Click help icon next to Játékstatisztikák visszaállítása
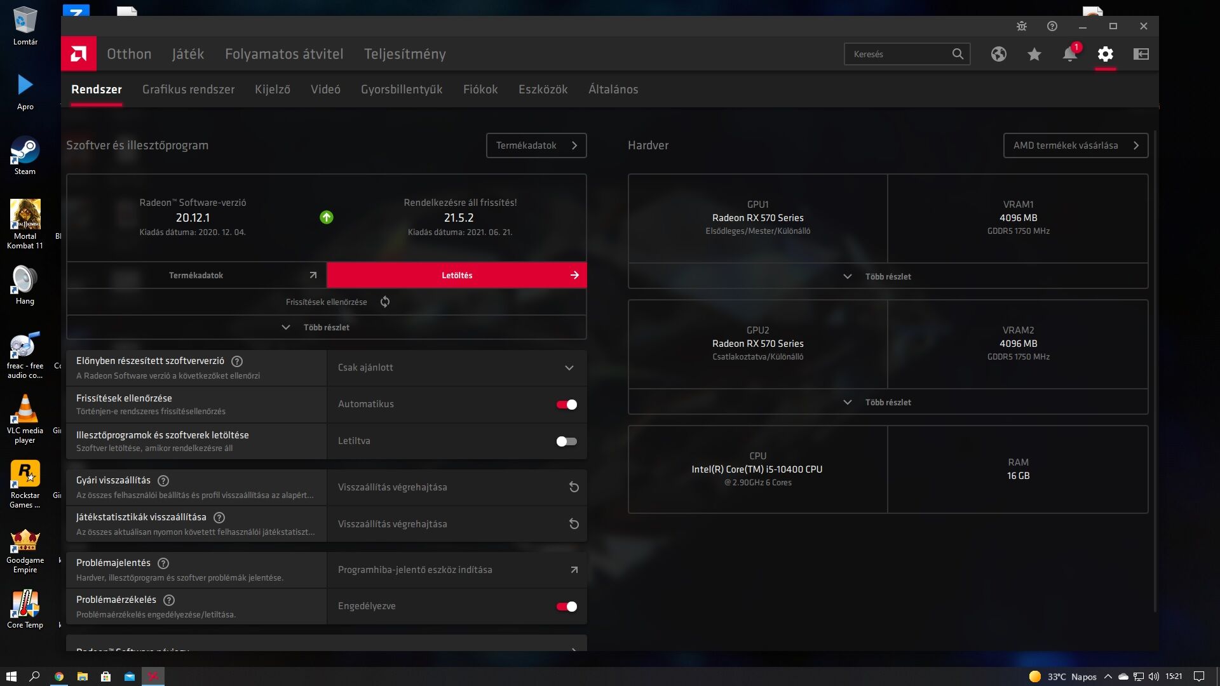 tap(219, 518)
